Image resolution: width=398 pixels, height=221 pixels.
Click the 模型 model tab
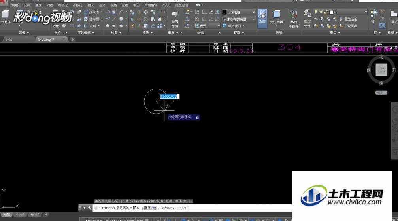pyautogui.click(x=6, y=214)
